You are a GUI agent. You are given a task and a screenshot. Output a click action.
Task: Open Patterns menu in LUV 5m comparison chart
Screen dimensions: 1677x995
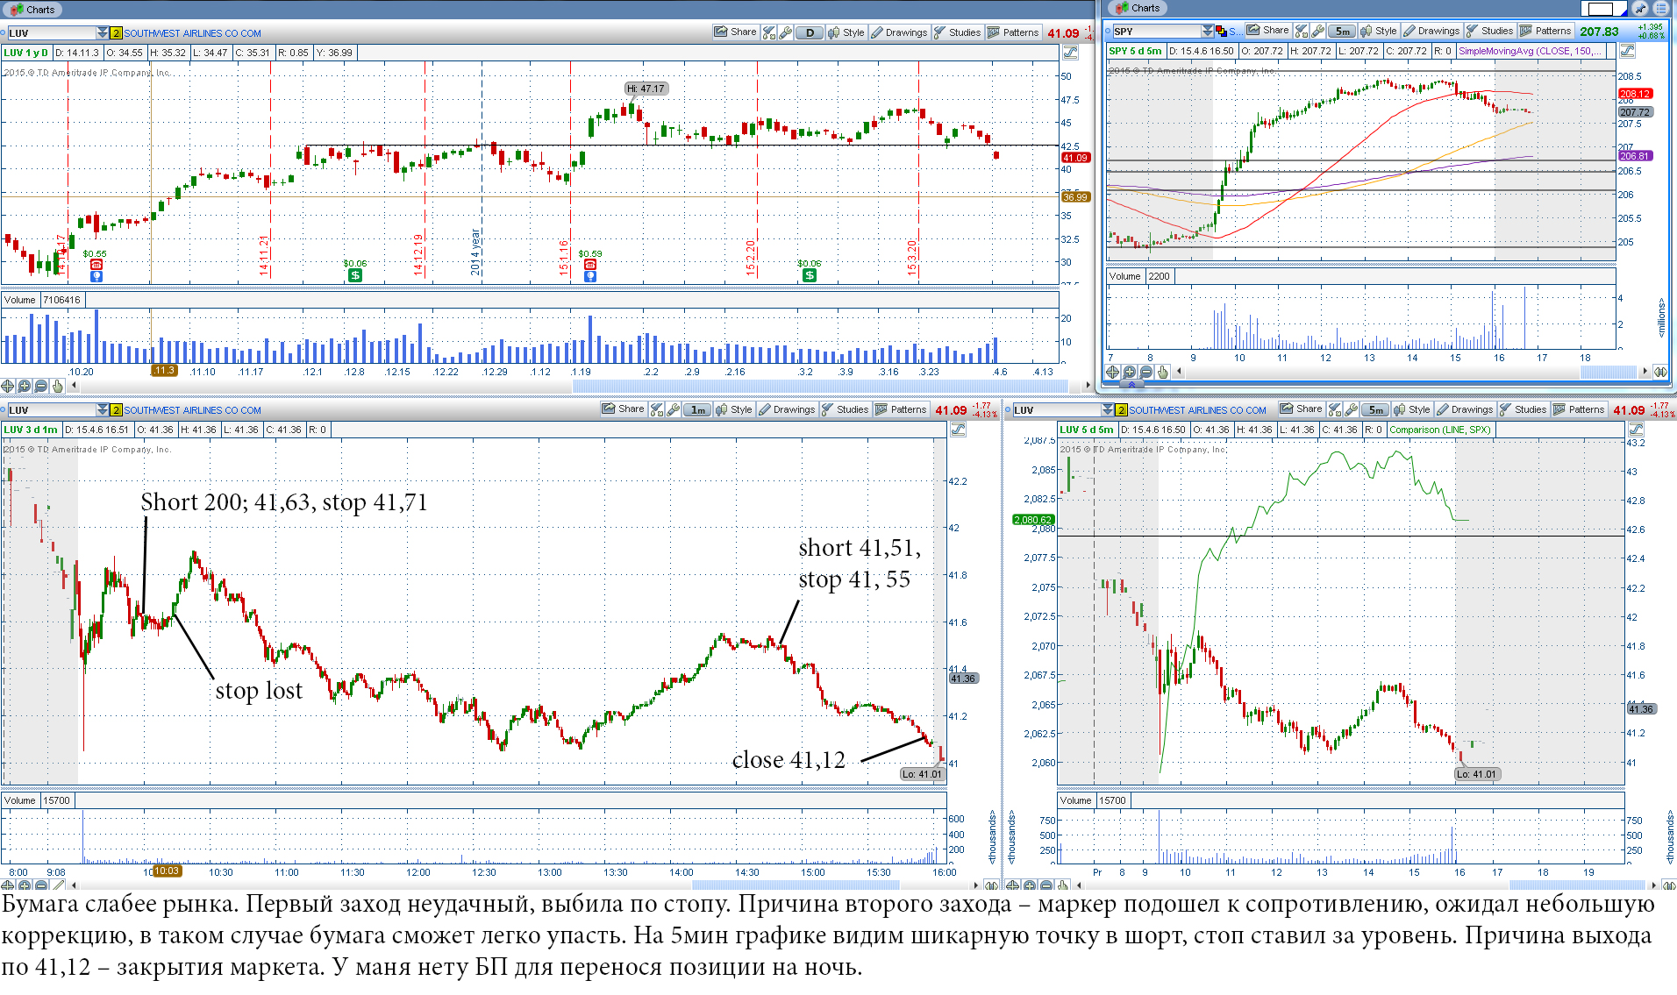(x=1579, y=409)
